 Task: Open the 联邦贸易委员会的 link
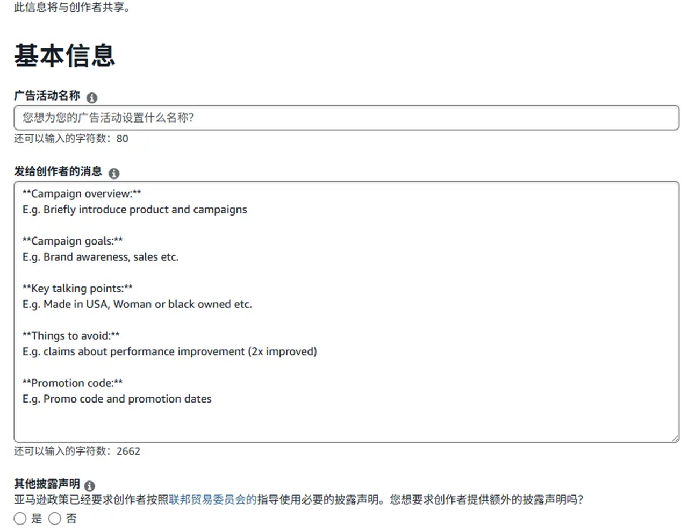pos(212,500)
